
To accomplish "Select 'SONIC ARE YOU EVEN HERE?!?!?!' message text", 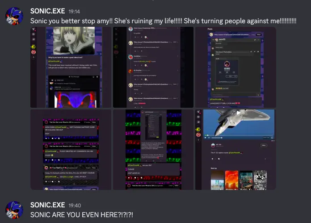I will [x=82, y=215].
